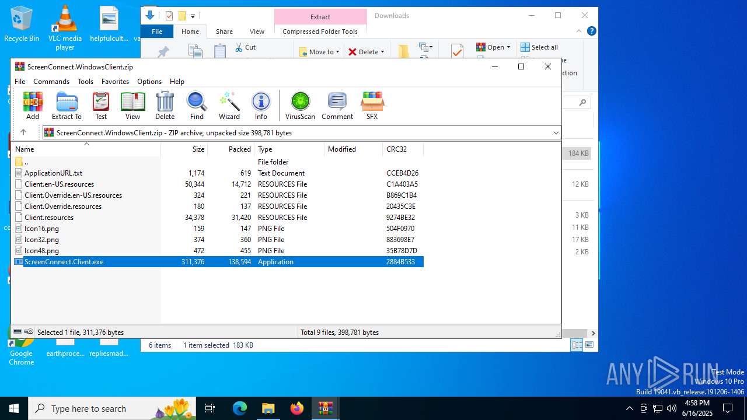Viewport: 747px width, 420px height.
Task: Sort by the Type column header
Action: [x=289, y=149]
